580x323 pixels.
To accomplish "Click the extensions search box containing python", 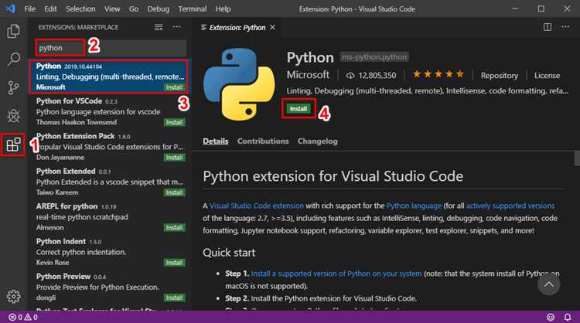I will click(58, 48).
